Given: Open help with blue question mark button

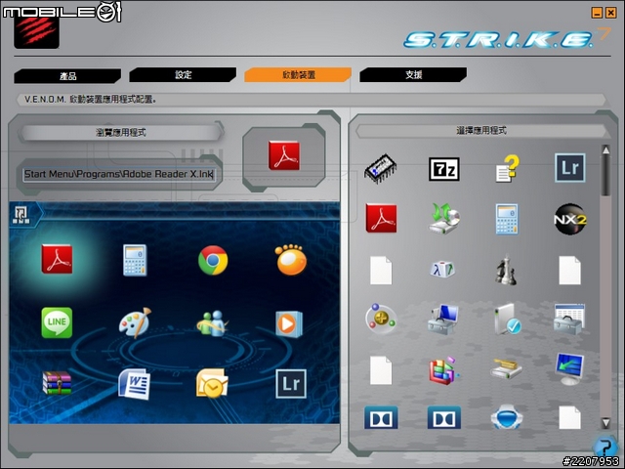Looking at the screenshot, I should click(x=605, y=447).
